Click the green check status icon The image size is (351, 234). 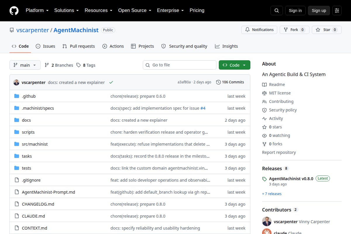[111, 82]
